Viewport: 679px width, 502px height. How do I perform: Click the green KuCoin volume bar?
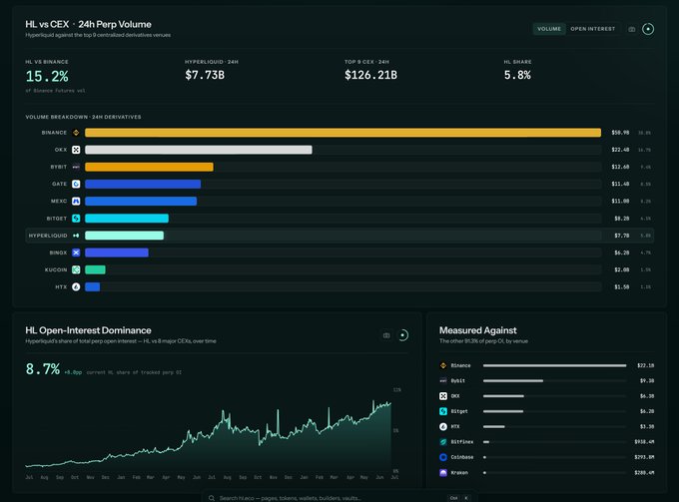coord(95,269)
